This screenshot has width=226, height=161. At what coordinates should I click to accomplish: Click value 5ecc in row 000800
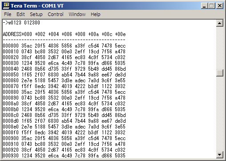[x=120, y=46]
